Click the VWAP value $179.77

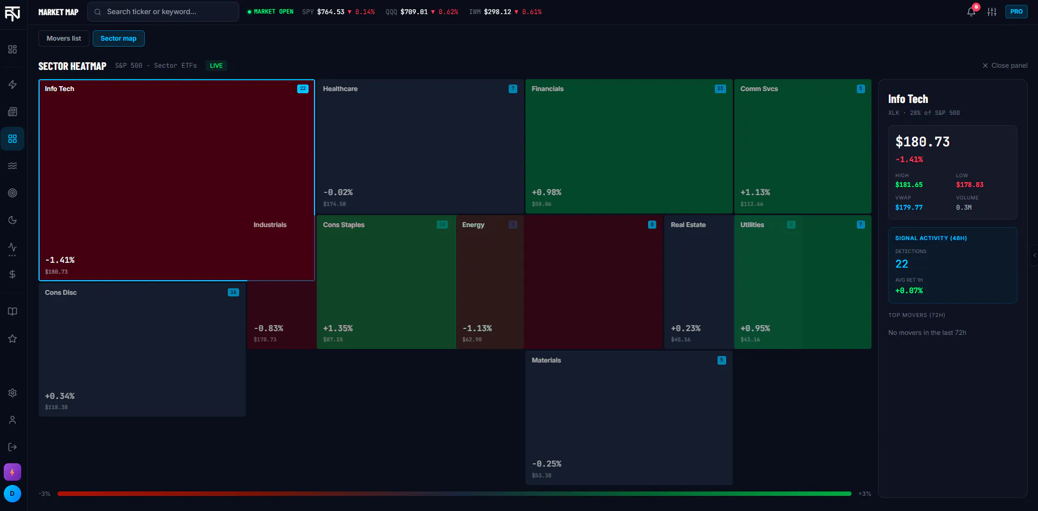tap(909, 208)
